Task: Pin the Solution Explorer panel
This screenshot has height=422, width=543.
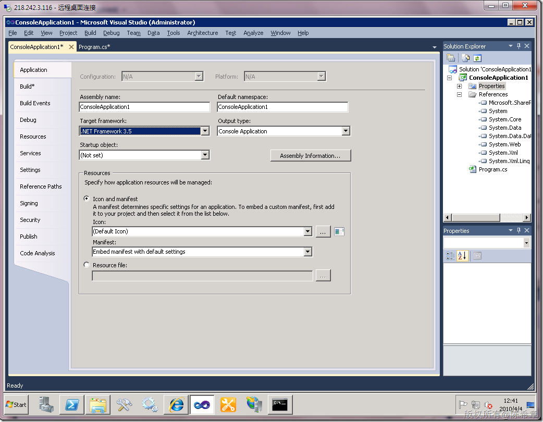Action: [x=519, y=46]
